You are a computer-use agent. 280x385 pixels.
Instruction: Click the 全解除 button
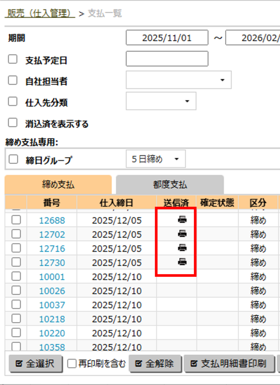click(155, 364)
